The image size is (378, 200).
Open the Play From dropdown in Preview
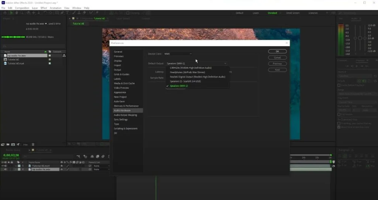click(357, 102)
